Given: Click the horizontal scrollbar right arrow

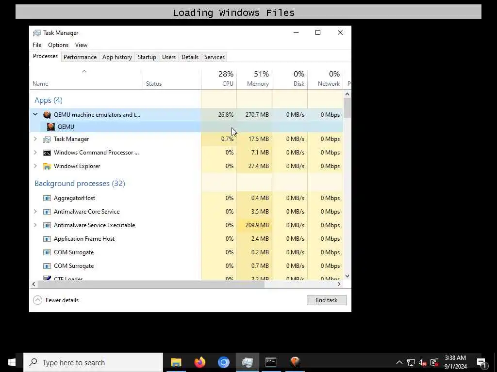Looking at the screenshot, I should coord(339,284).
